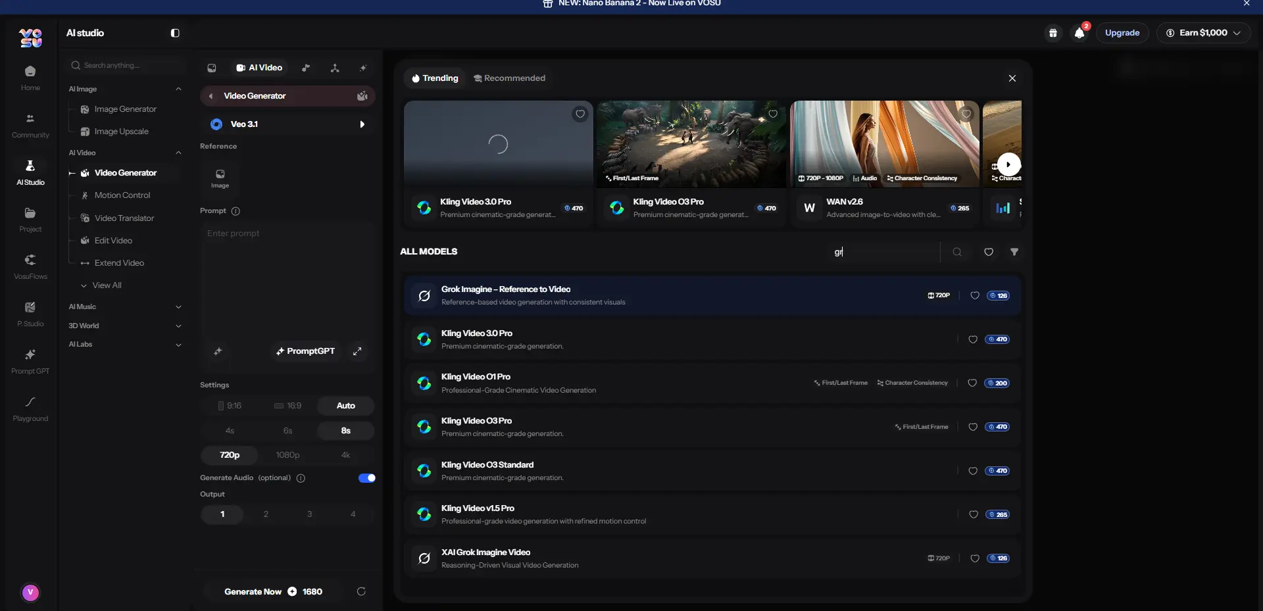
Task: Switch to the 3D tool tab icon
Action: click(x=335, y=68)
